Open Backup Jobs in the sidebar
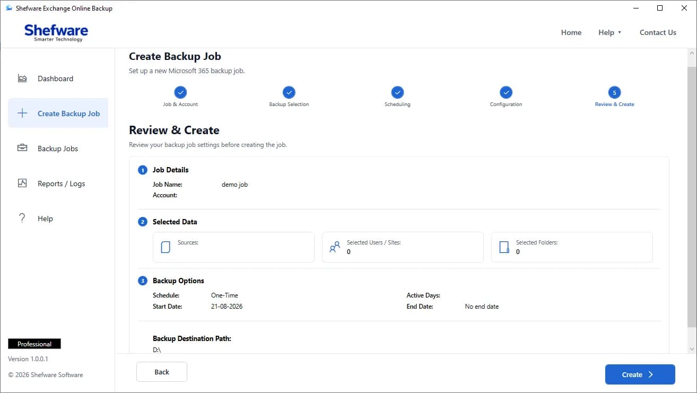The image size is (697, 393). point(58,148)
